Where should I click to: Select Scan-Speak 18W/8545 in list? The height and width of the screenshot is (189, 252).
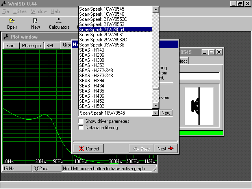[115, 9]
